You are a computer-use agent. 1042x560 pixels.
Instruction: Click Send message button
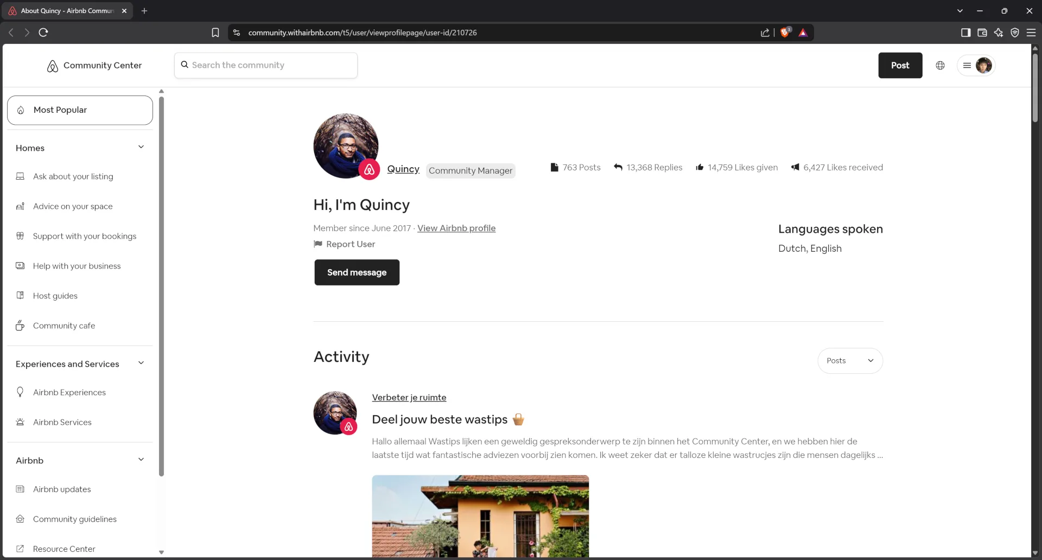(x=357, y=272)
